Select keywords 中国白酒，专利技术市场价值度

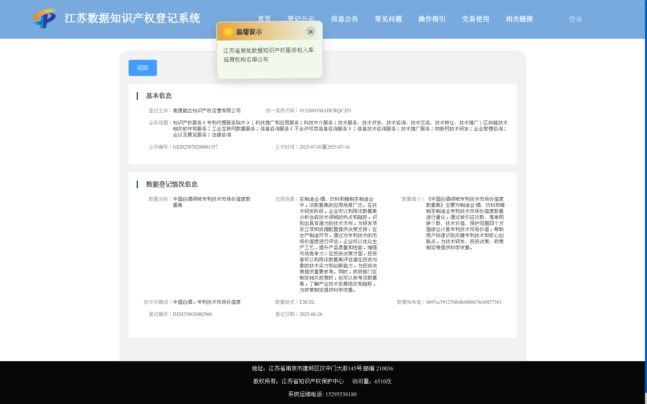[207, 302]
